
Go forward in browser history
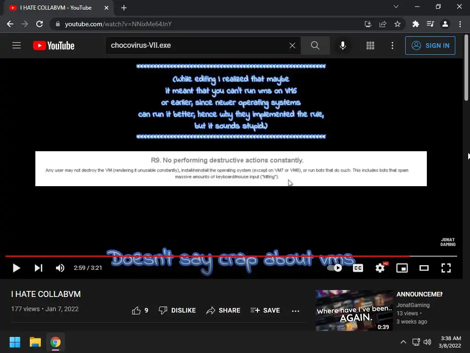coord(25,24)
